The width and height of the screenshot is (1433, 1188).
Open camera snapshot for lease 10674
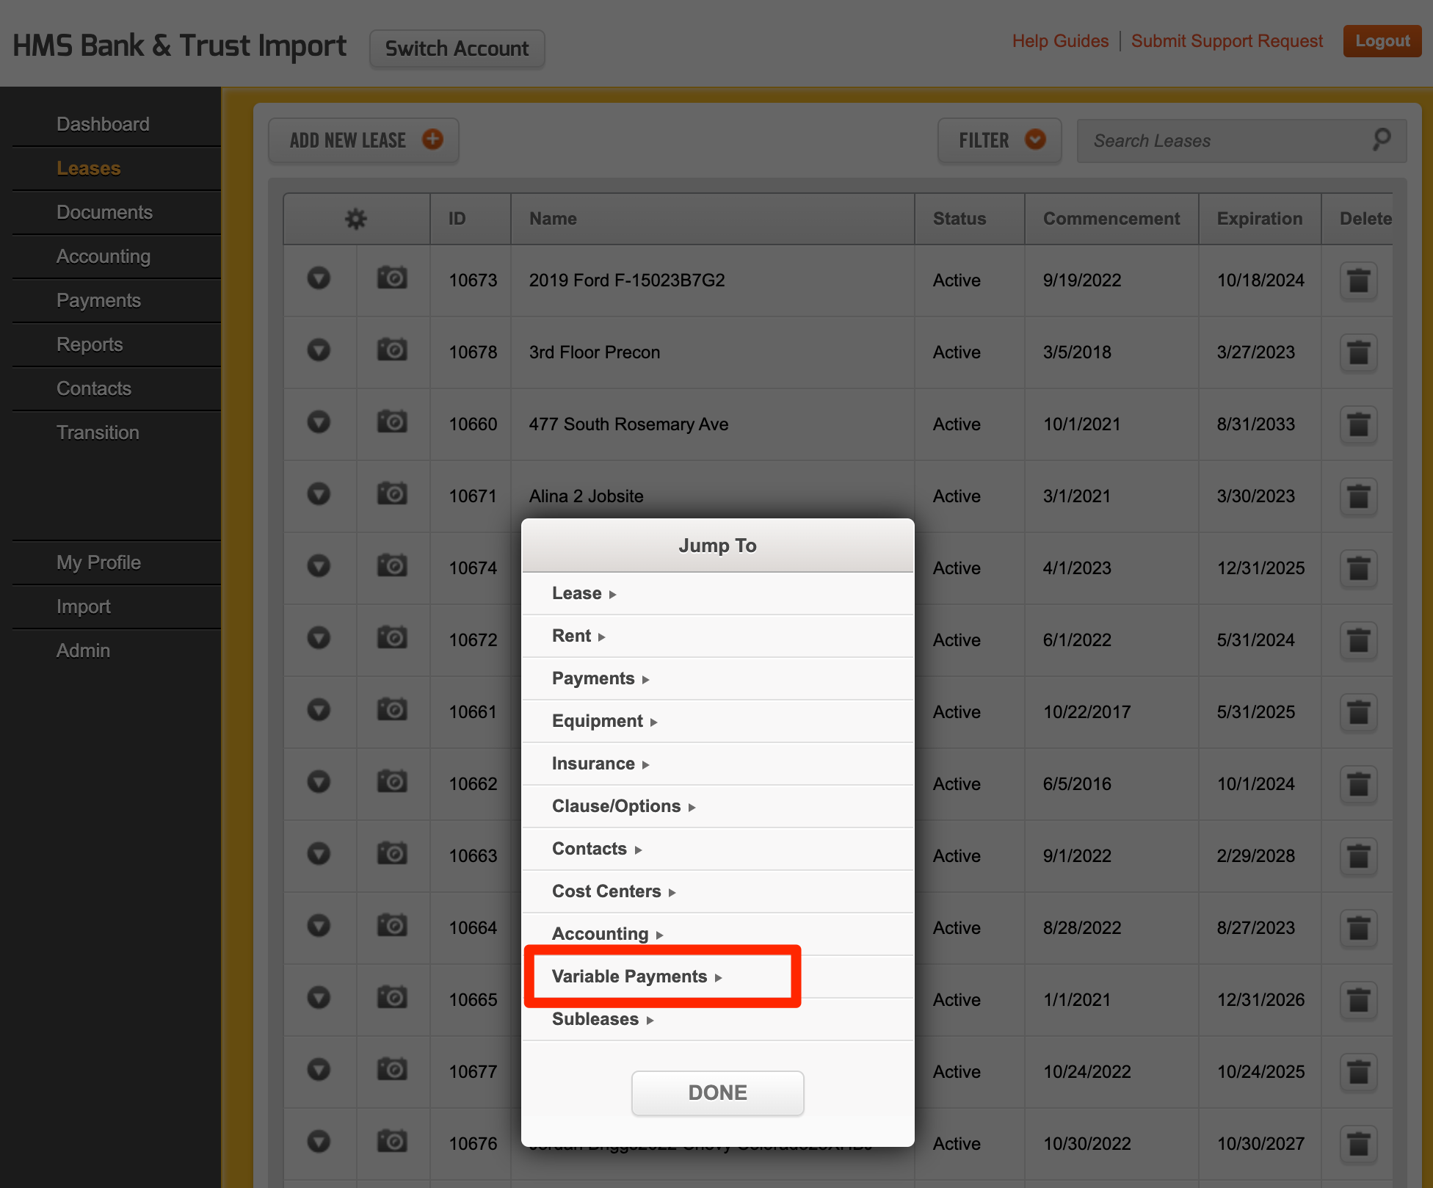392,566
